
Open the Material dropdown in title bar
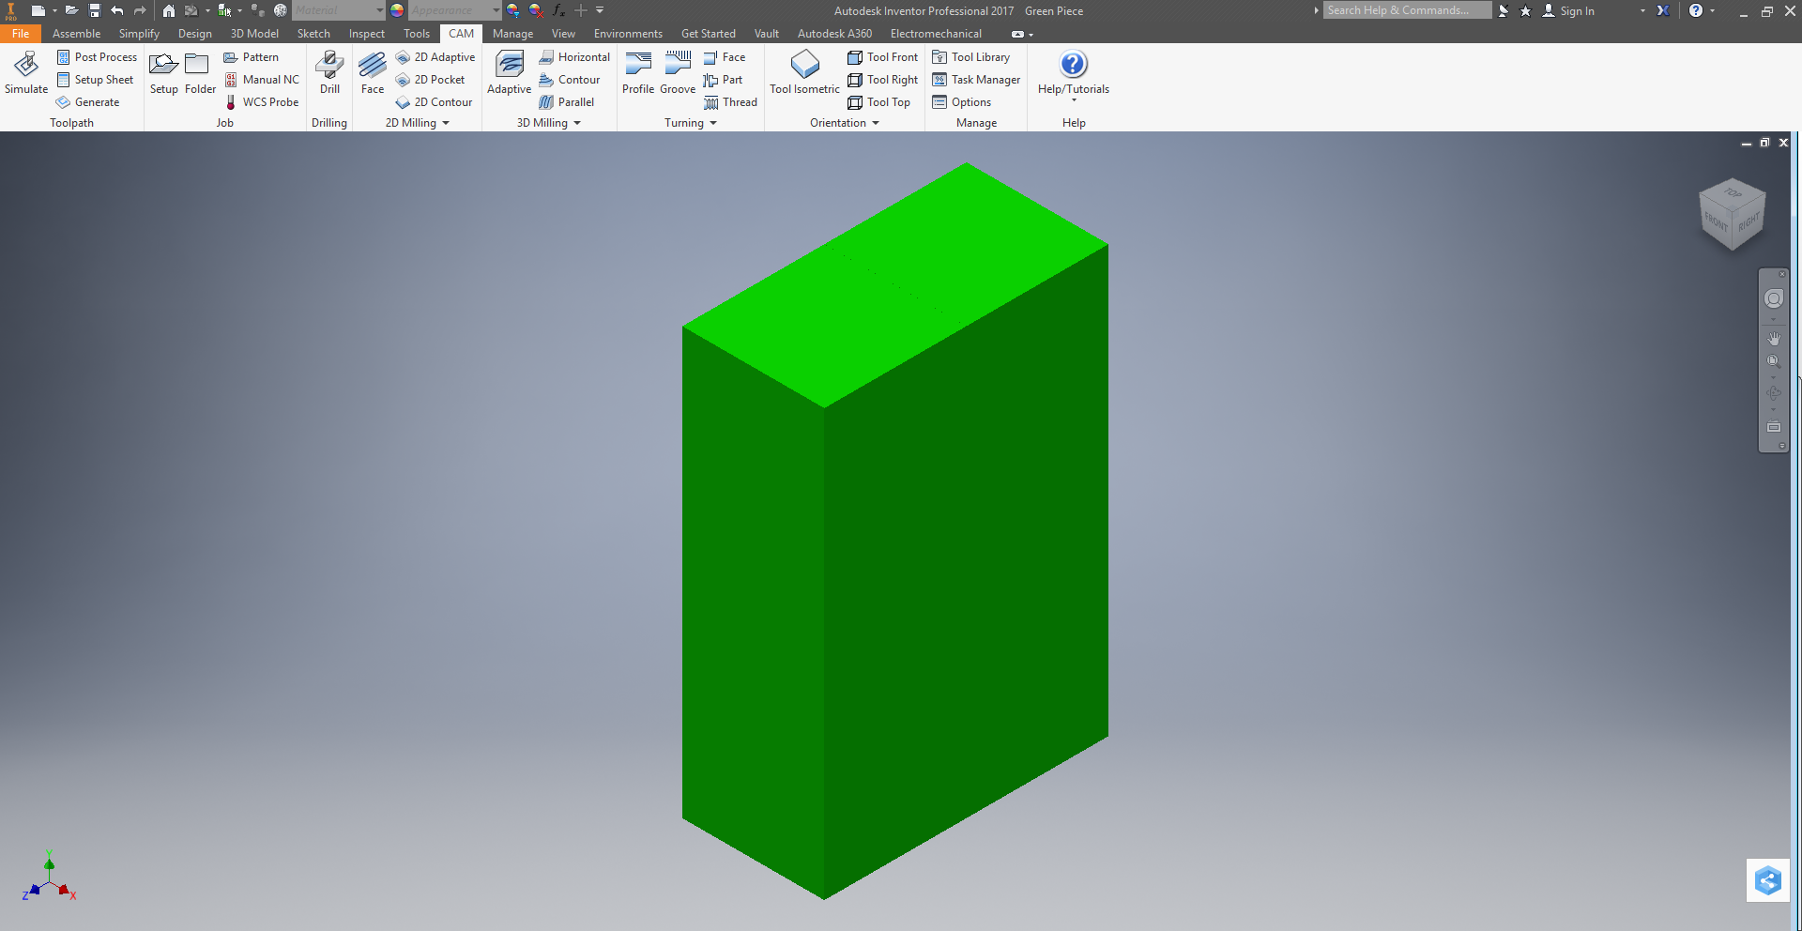pyautogui.click(x=379, y=10)
